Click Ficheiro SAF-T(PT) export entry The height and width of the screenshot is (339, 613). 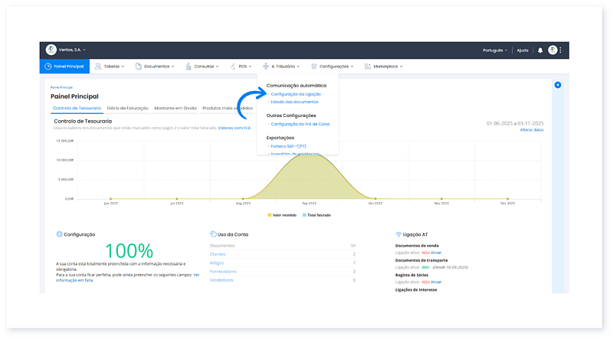tap(290, 146)
